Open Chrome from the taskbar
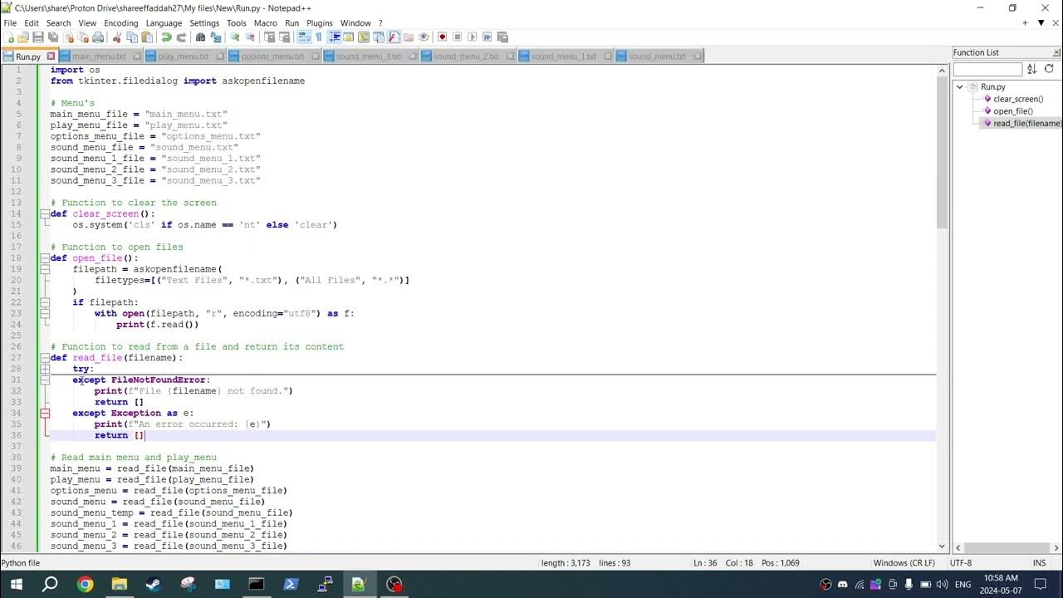1063x598 pixels. point(85,584)
